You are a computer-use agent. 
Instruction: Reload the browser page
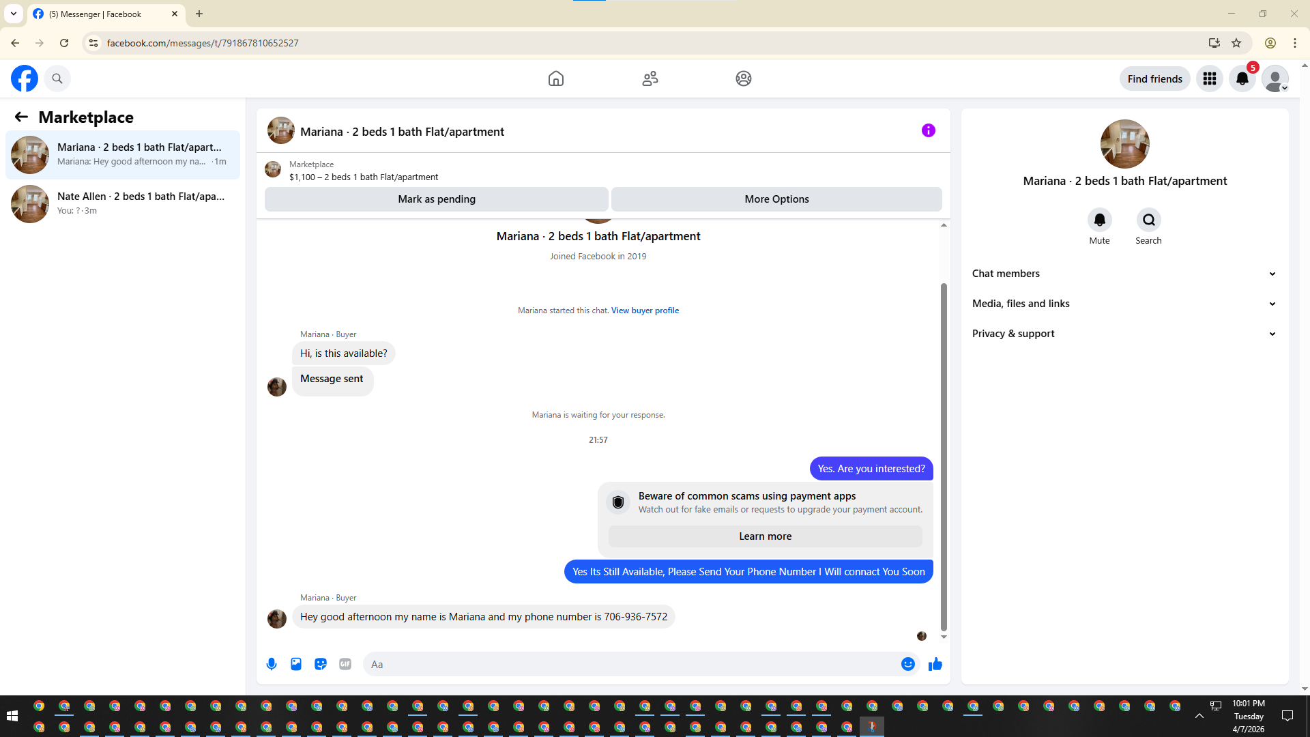tap(64, 43)
